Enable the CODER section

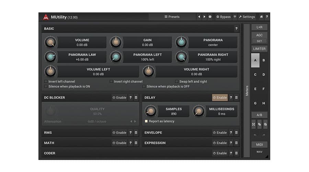[220, 153]
